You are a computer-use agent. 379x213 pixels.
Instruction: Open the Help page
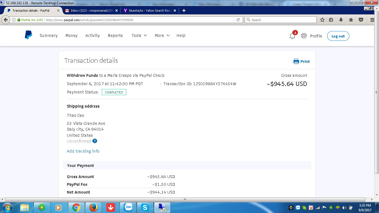tap(181, 35)
